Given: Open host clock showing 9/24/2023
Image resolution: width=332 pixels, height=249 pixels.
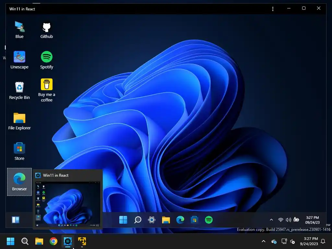Looking at the screenshot, I should [x=309, y=241].
